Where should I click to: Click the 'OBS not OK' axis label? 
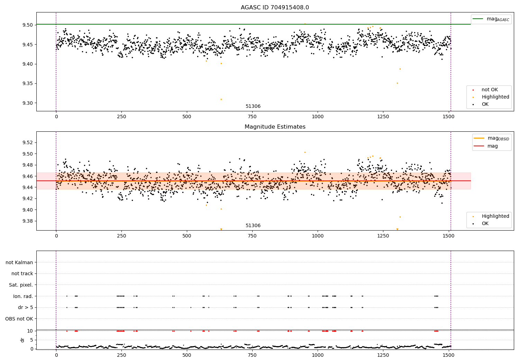click(19, 319)
